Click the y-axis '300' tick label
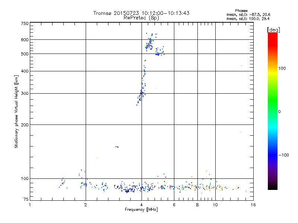This screenshot has height=223, width=298. point(25,94)
